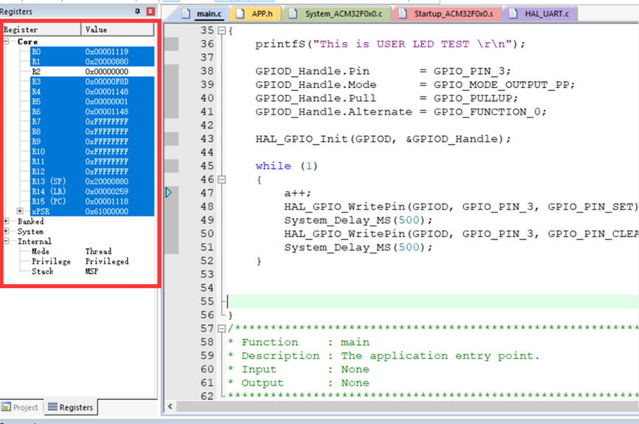The height and width of the screenshot is (424, 639).
Task: Collapse the Internal register group
Action: [x=7, y=242]
